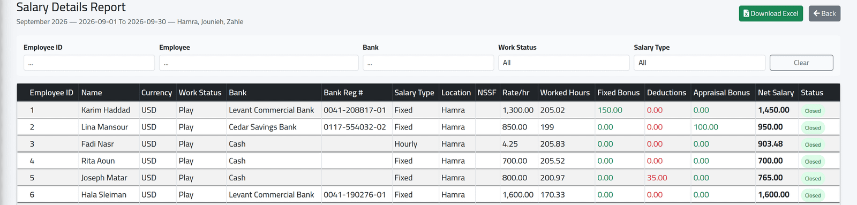Click the 150.00 fixed bonus value

coord(610,110)
